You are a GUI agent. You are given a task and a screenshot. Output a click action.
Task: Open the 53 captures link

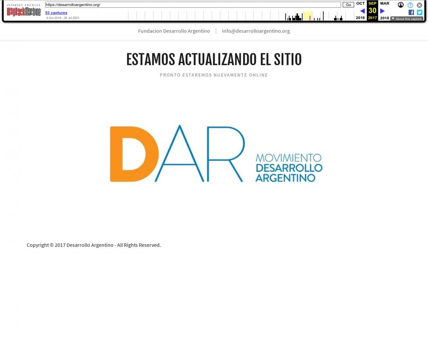click(x=56, y=12)
